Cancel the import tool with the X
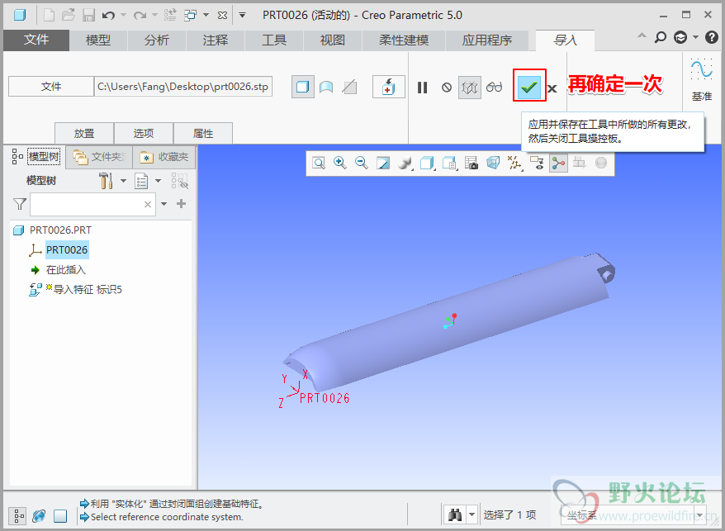Screen dimensions: 725x531 click(552, 88)
